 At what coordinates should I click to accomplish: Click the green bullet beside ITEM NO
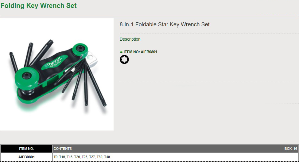coord(121,52)
